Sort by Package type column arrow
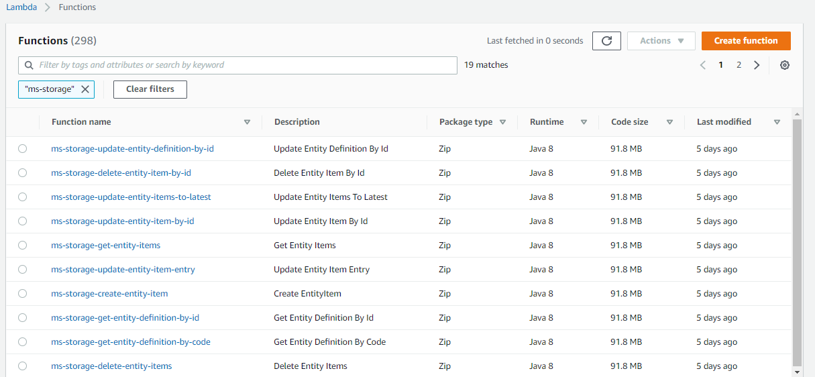Viewport: 815px width, 377px height. [502, 122]
